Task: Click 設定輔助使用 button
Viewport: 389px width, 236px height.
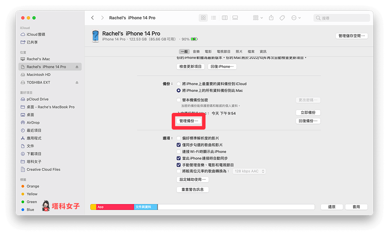Action: 193,180
